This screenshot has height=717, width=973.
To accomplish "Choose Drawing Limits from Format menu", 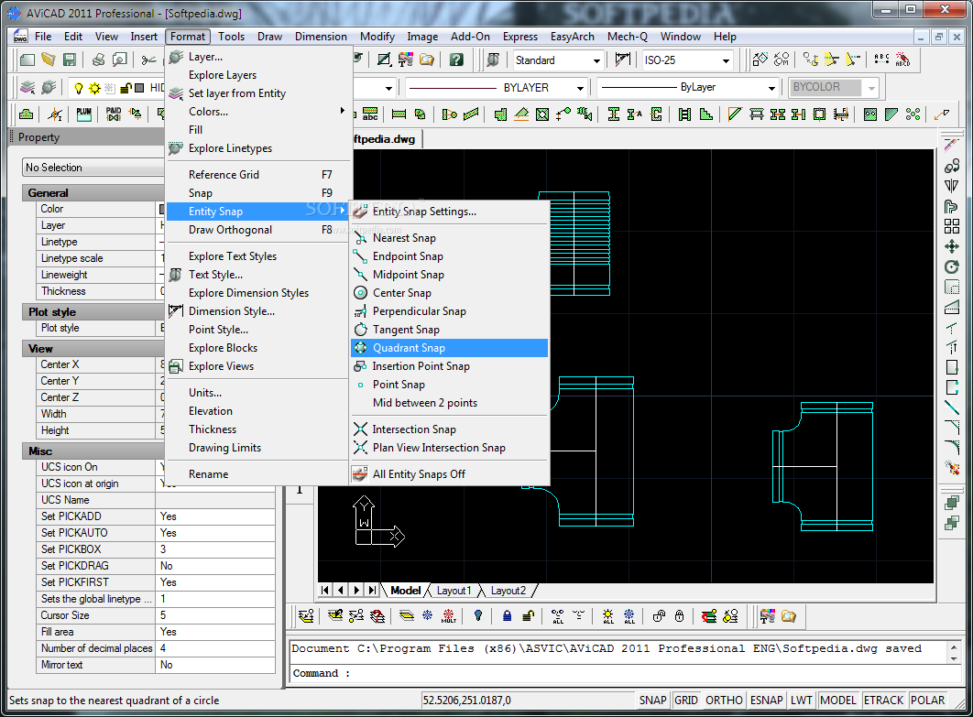I will click(258, 448).
